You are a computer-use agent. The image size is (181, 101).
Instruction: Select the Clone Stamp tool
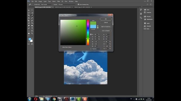coord(29,20)
